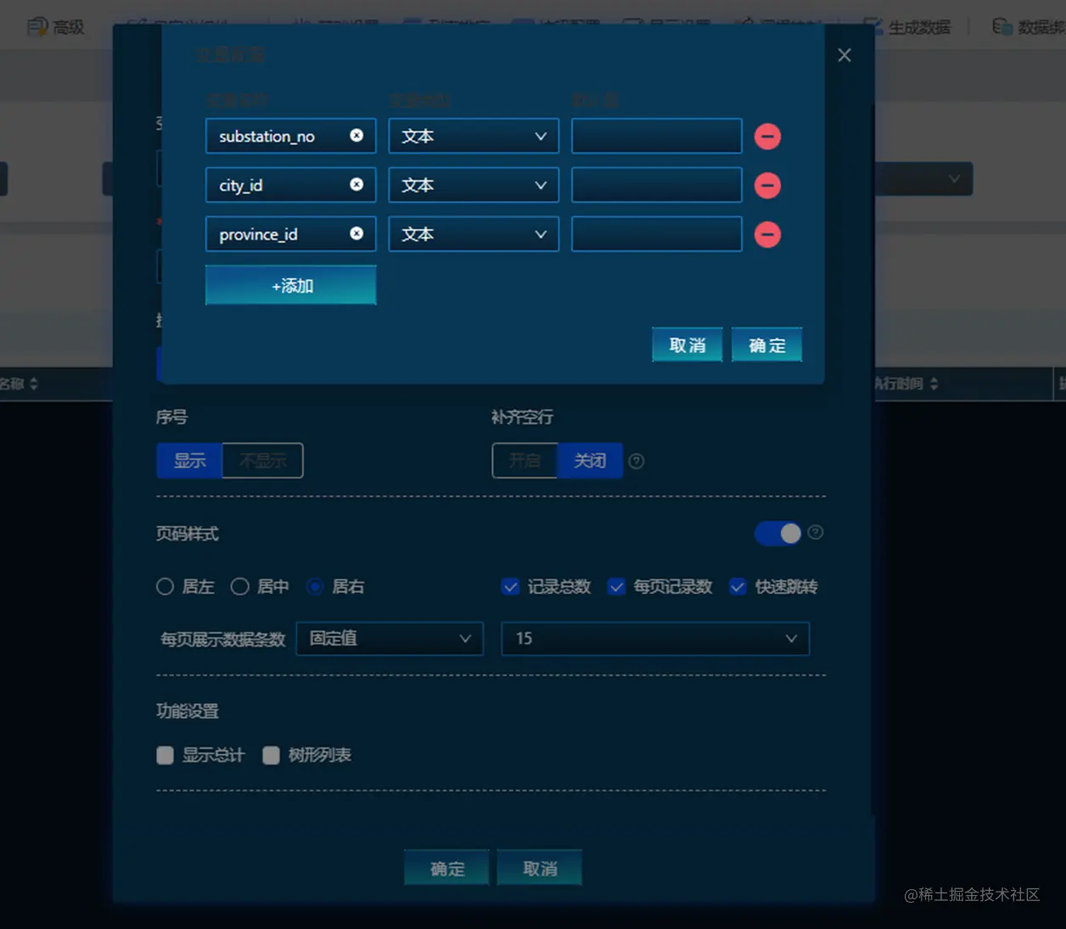Open the type dropdown showing 文本 for substation_no
The image size is (1066, 929).
tap(473, 136)
